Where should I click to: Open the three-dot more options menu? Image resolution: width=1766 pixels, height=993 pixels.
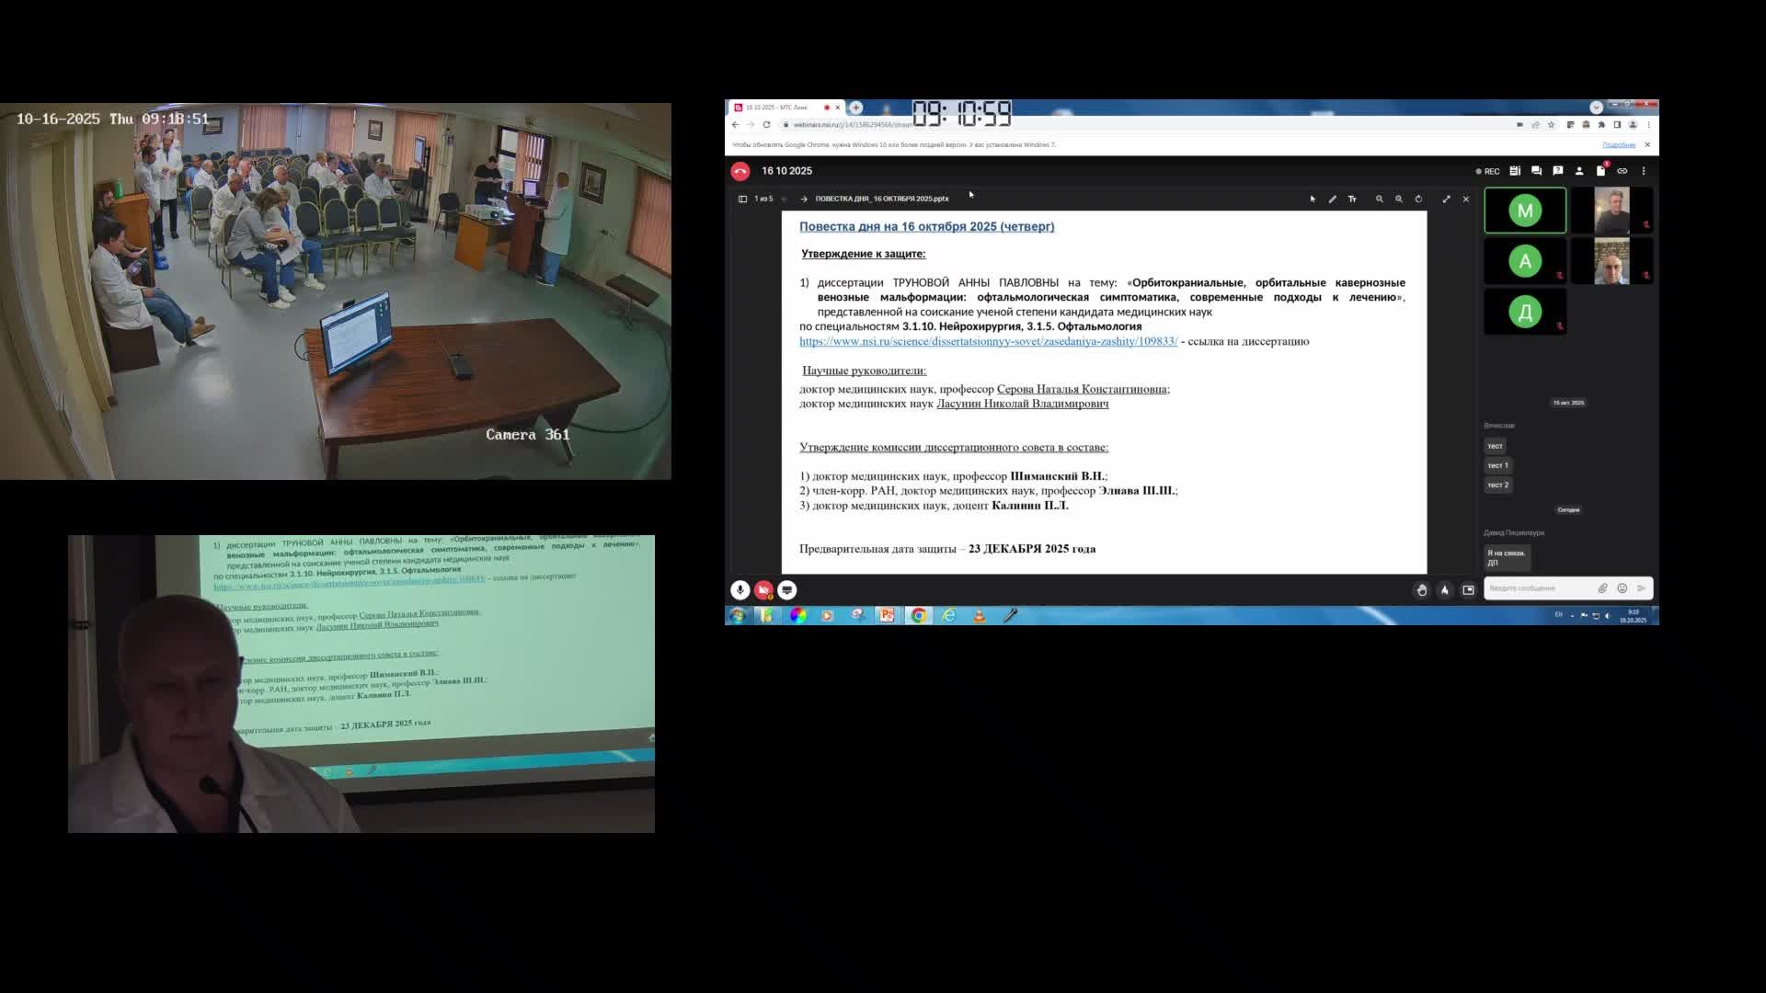coord(1644,171)
